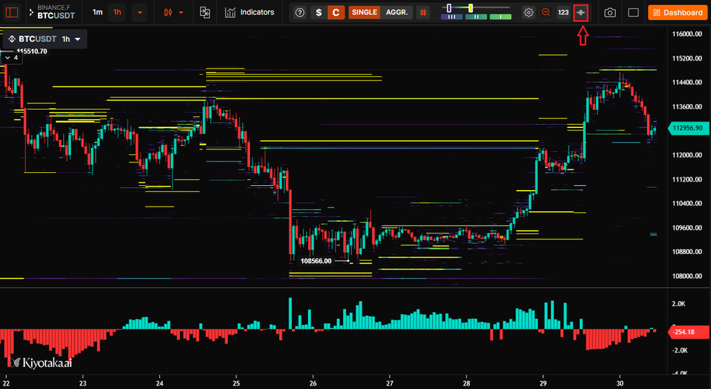The image size is (711, 389).
Task: Click the highlighted waveform icon
Action: (x=582, y=12)
